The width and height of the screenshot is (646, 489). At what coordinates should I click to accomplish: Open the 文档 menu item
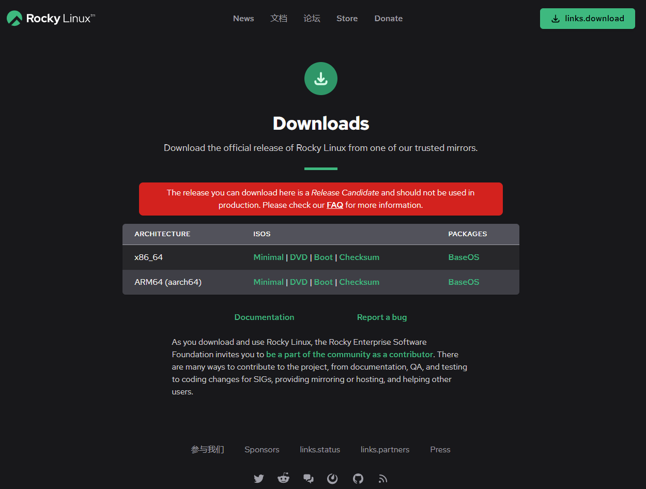[279, 19]
